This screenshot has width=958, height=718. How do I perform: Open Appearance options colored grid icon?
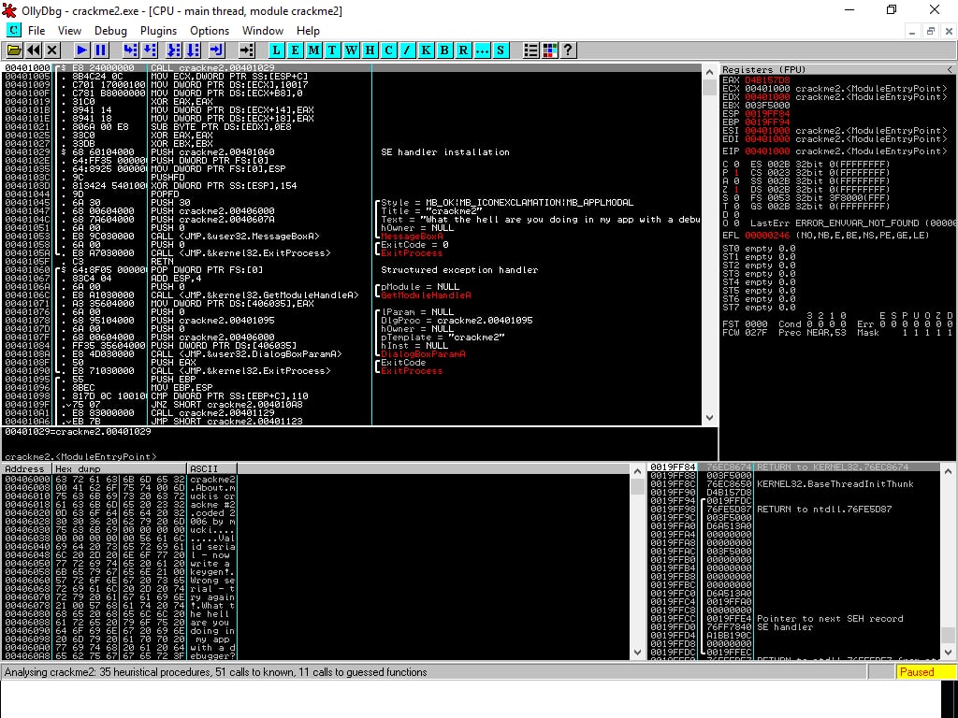(x=550, y=50)
